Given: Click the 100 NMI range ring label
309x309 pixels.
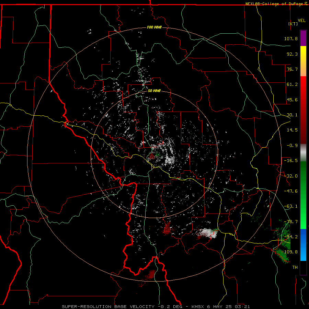Looking at the screenshot, I should coord(154,27).
